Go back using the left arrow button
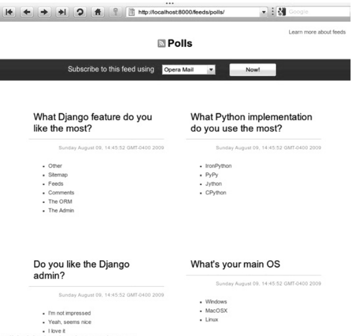 point(27,12)
